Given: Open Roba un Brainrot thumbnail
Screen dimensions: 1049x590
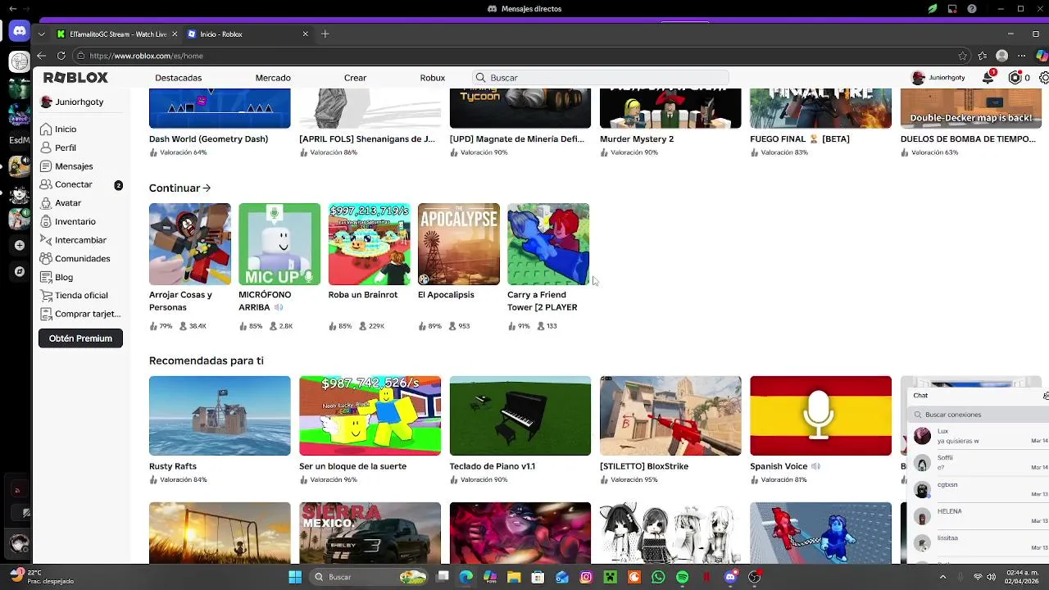Looking at the screenshot, I should point(370,244).
